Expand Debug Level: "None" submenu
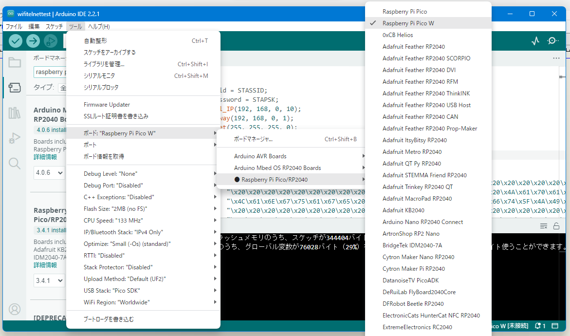570x336 pixels. click(143, 174)
